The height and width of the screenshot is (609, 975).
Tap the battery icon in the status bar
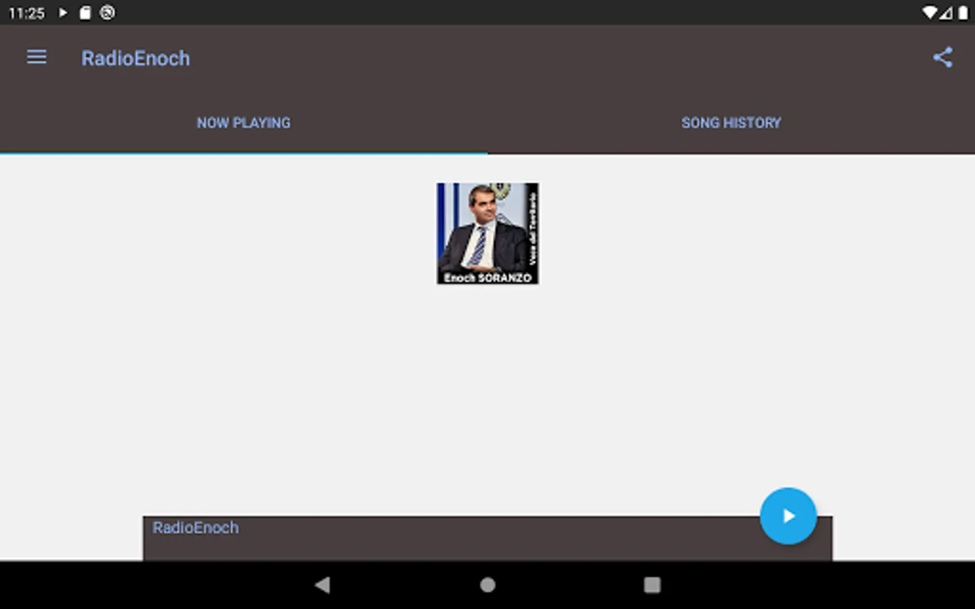[963, 12]
